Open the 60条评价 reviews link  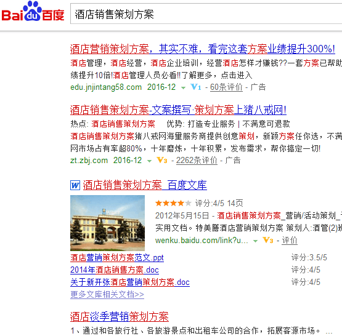(x=226, y=87)
